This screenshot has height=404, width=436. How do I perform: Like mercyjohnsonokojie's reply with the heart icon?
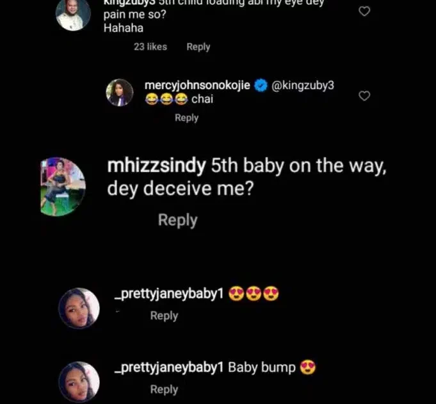click(x=364, y=96)
